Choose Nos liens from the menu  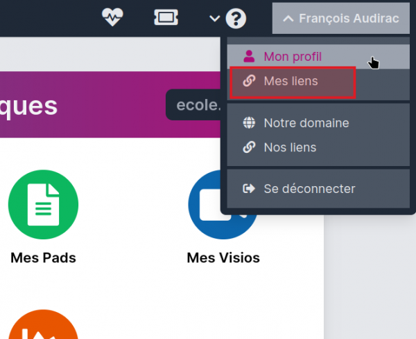[318, 147]
